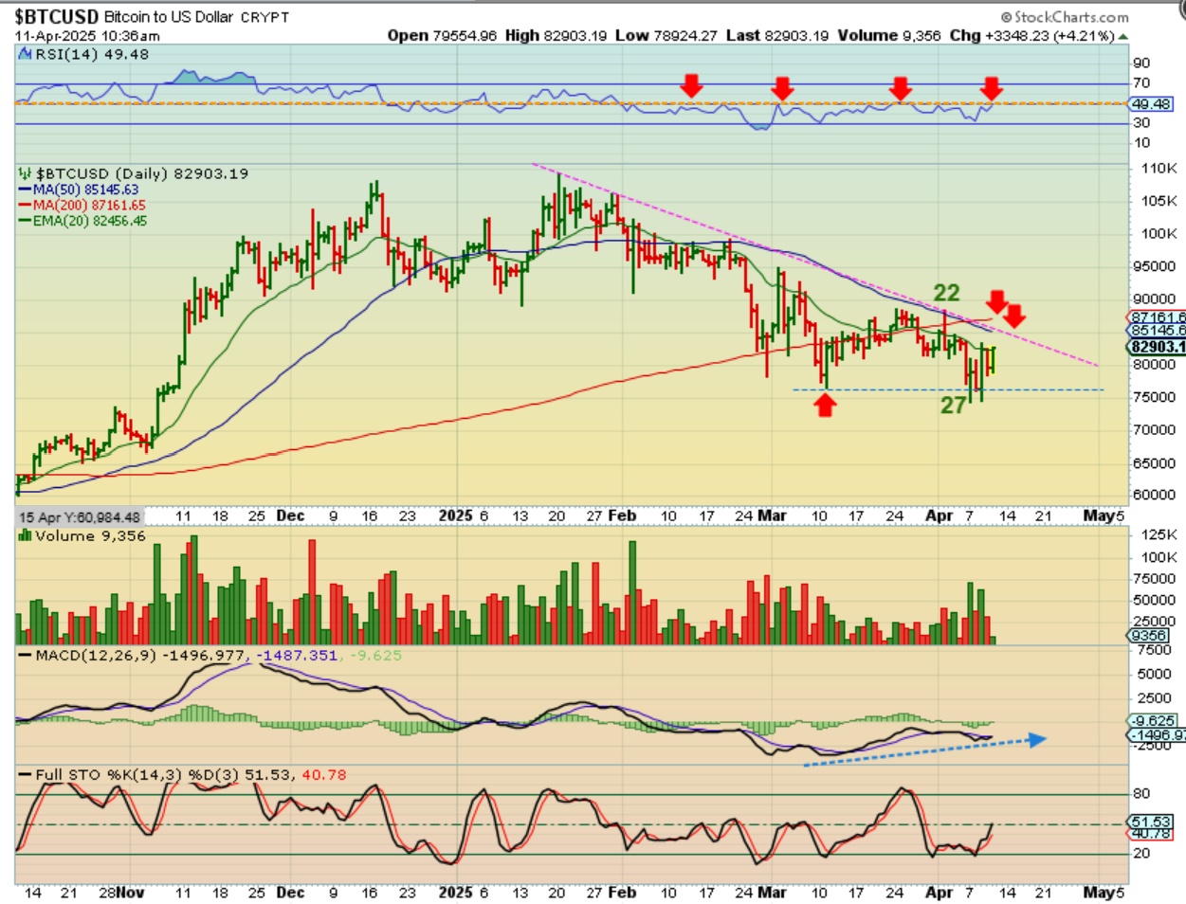Open the StockCharts.com watermark link
The height and width of the screenshot is (904, 1186).
1065,17
